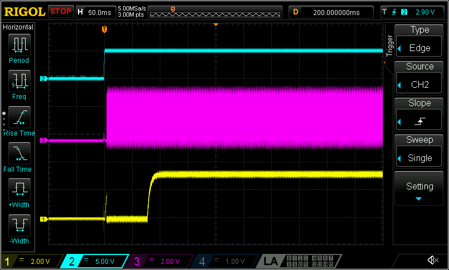Click the vertical Trigger menu tab
Screen dimensions: 449x270
(x=389, y=46)
